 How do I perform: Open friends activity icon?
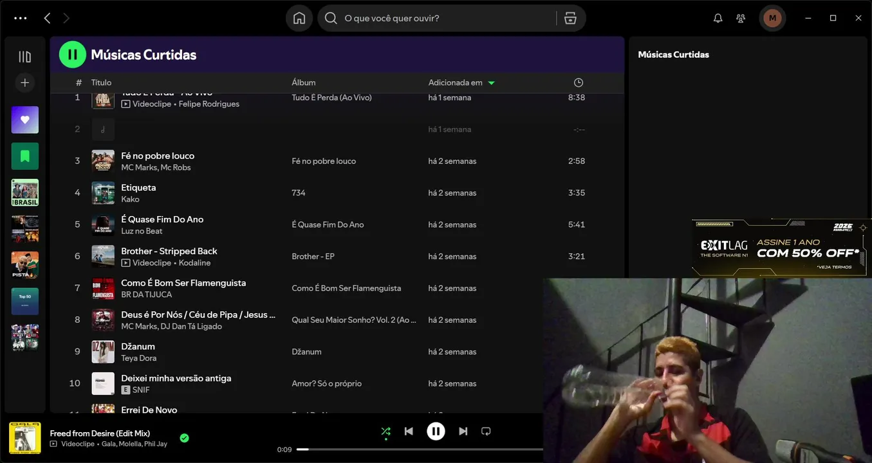(x=741, y=18)
